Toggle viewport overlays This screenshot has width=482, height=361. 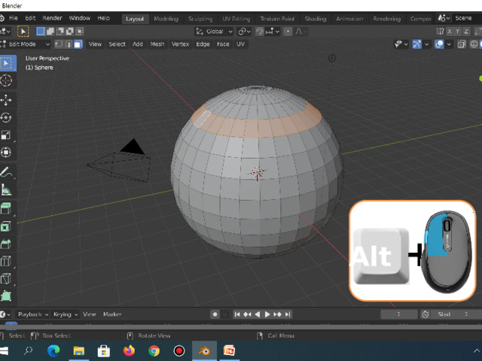(439, 44)
